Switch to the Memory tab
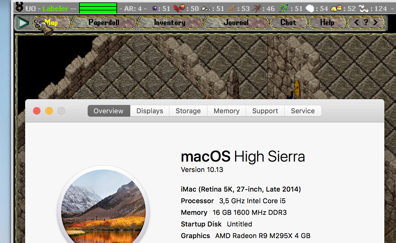396x243 pixels. click(227, 111)
